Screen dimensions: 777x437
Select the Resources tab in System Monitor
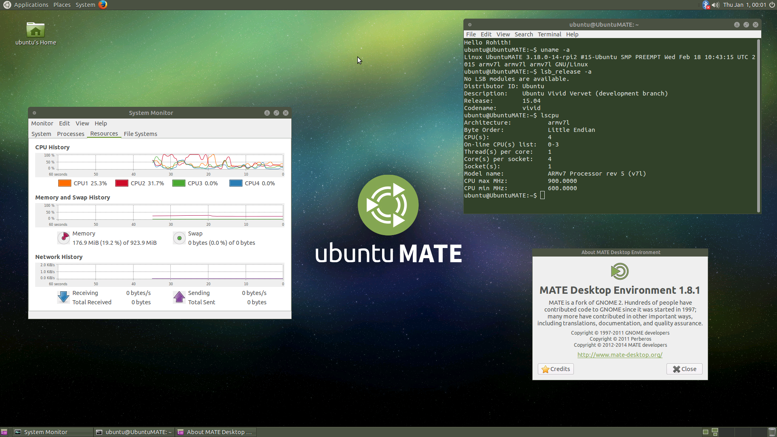click(104, 134)
